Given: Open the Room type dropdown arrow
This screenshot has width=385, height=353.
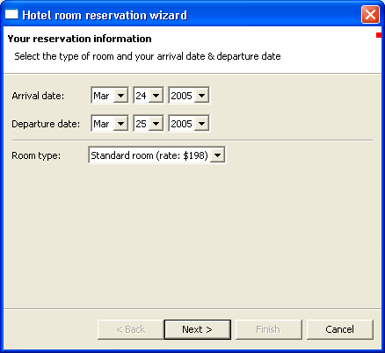Looking at the screenshot, I should click(x=218, y=155).
